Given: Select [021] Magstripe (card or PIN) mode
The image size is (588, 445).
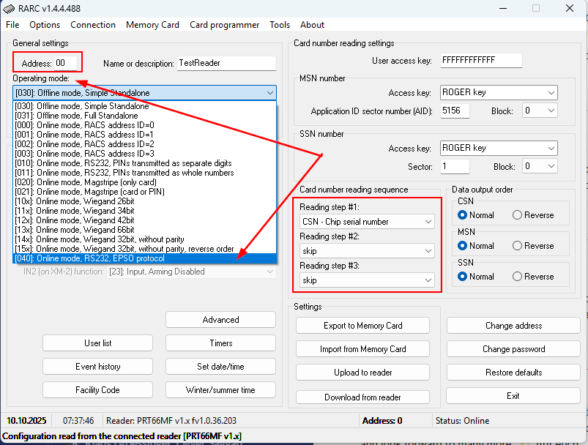Looking at the screenshot, I should click(x=145, y=192).
